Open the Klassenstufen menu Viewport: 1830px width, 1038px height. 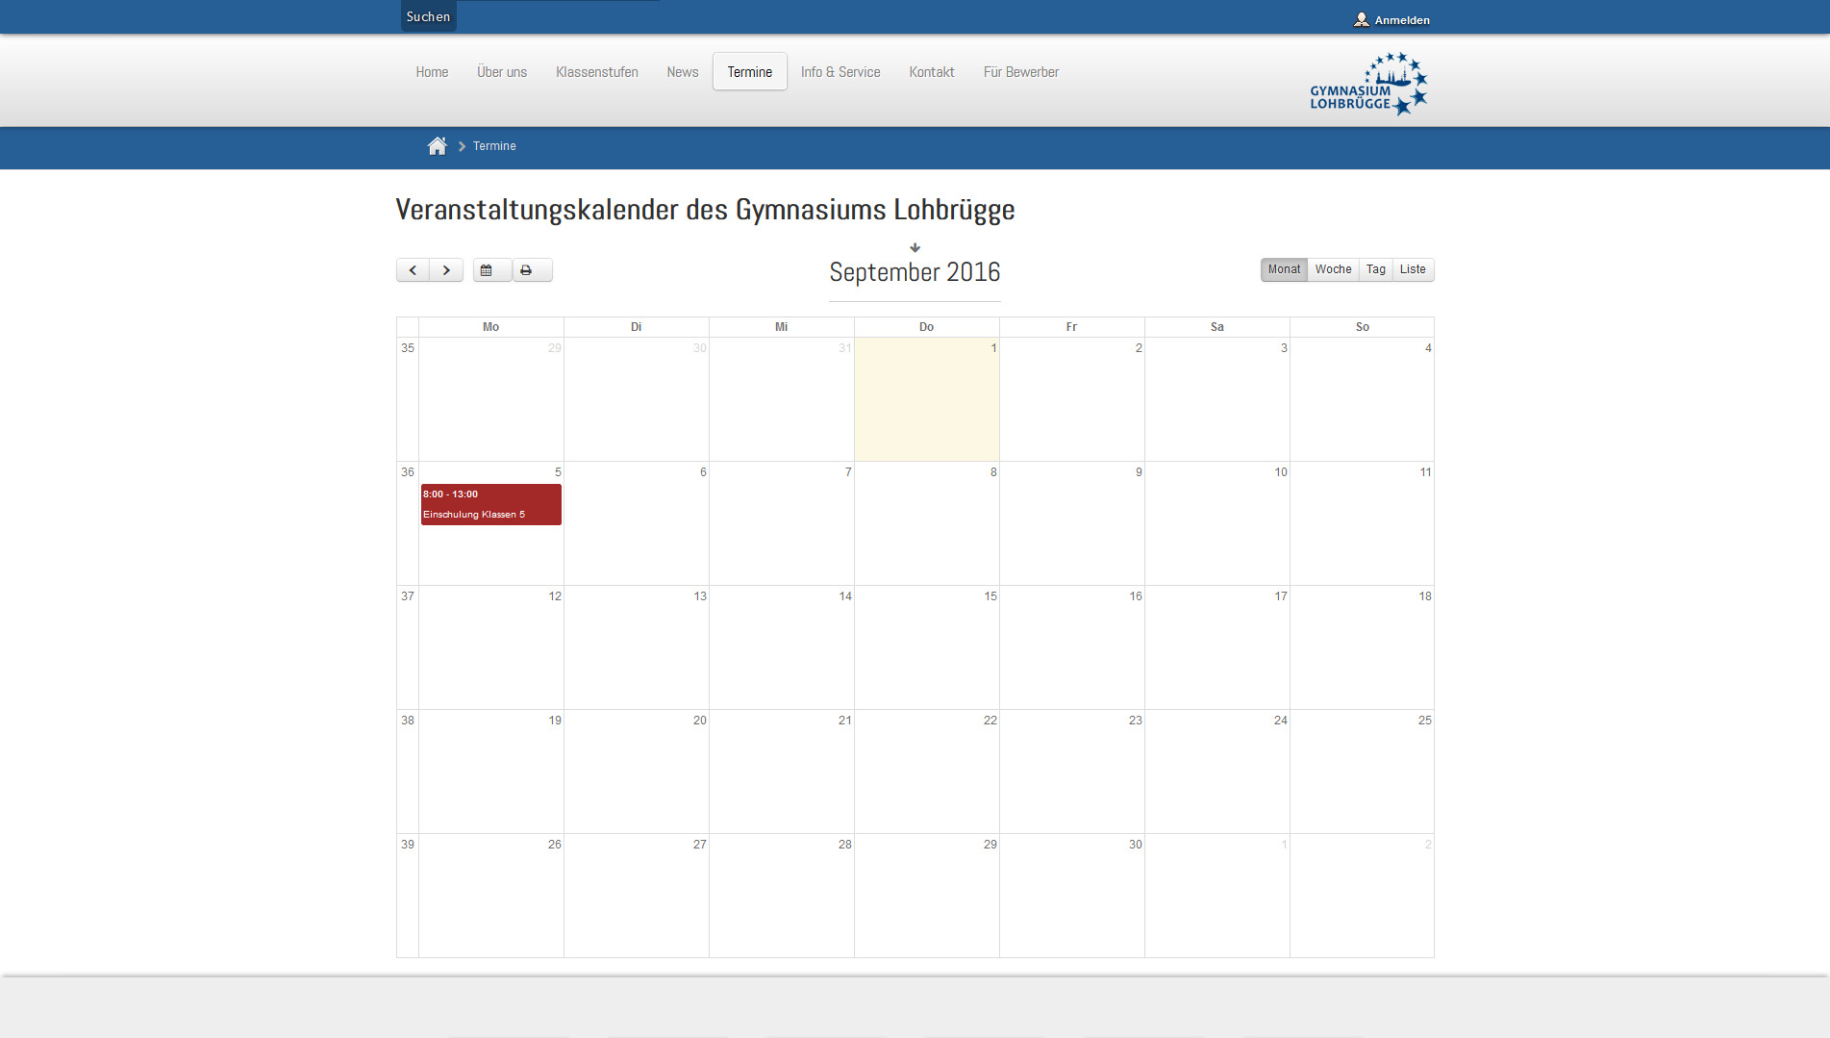point(597,72)
